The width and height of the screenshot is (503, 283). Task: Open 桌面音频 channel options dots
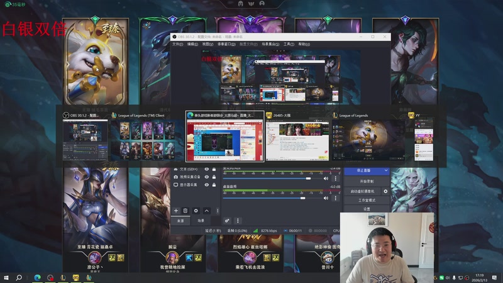[336, 198]
